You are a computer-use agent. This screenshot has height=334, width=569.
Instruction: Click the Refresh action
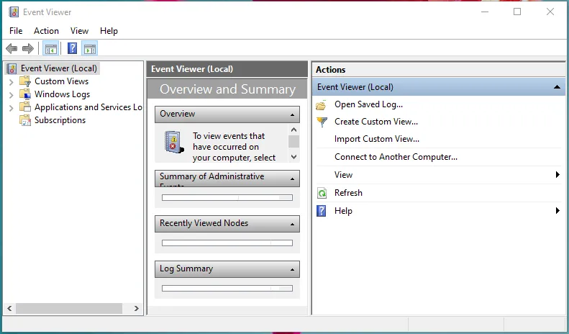coord(348,193)
